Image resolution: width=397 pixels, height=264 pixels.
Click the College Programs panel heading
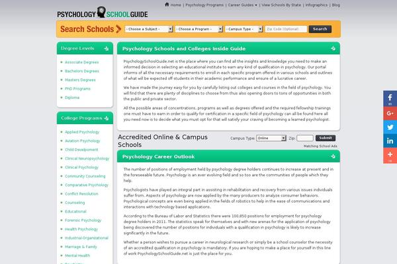(81, 118)
